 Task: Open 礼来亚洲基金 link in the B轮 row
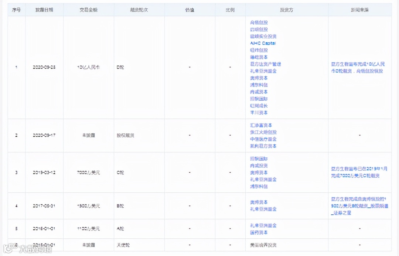pyautogui.click(x=263, y=209)
